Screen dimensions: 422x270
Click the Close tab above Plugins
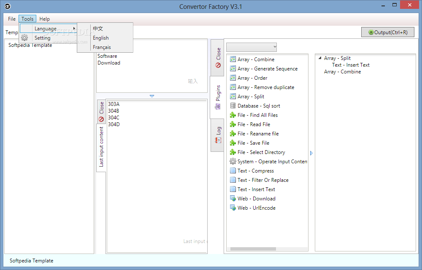click(217, 58)
